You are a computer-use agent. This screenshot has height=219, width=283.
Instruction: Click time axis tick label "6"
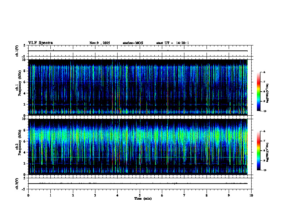pyautogui.click(x=162, y=195)
